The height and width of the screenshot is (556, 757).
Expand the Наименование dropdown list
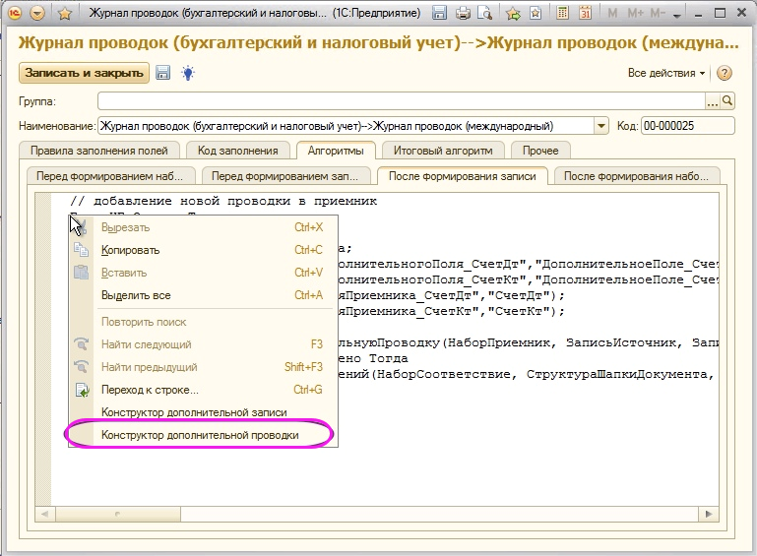(600, 126)
